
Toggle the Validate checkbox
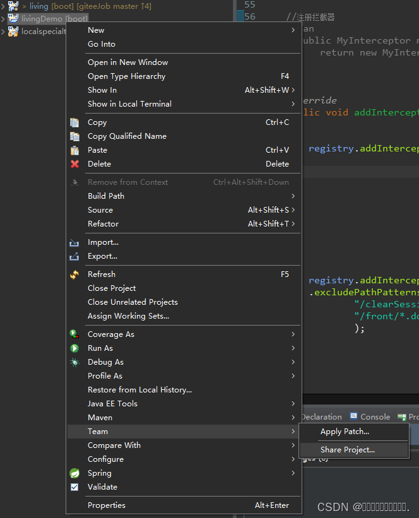tap(74, 487)
